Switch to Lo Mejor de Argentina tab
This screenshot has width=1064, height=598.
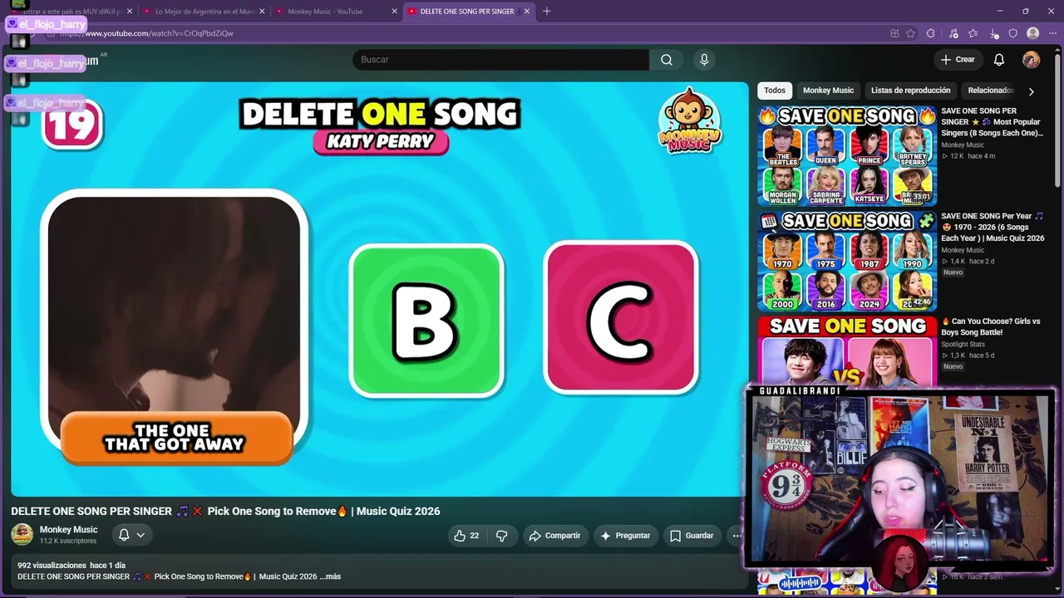[204, 12]
